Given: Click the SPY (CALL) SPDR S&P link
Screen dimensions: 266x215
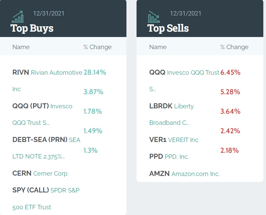Looking at the screenshot, I should click(46, 190).
